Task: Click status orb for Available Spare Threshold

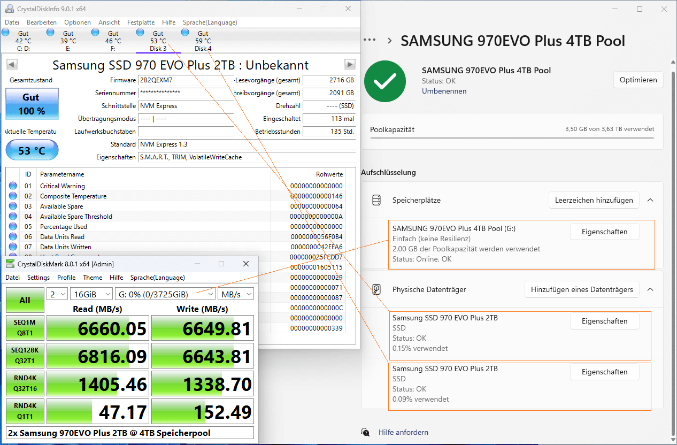Action: coord(13,217)
